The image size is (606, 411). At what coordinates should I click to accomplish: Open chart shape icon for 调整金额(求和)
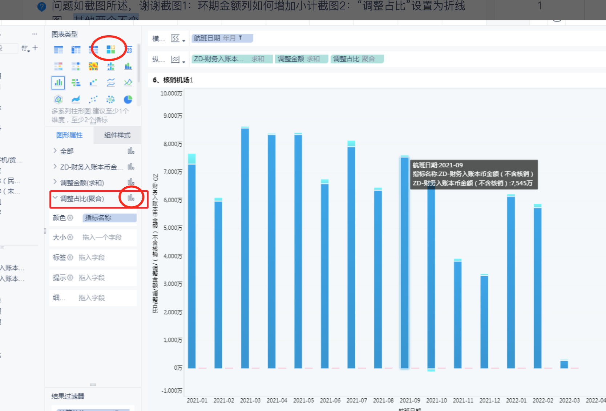[x=131, y=182]
